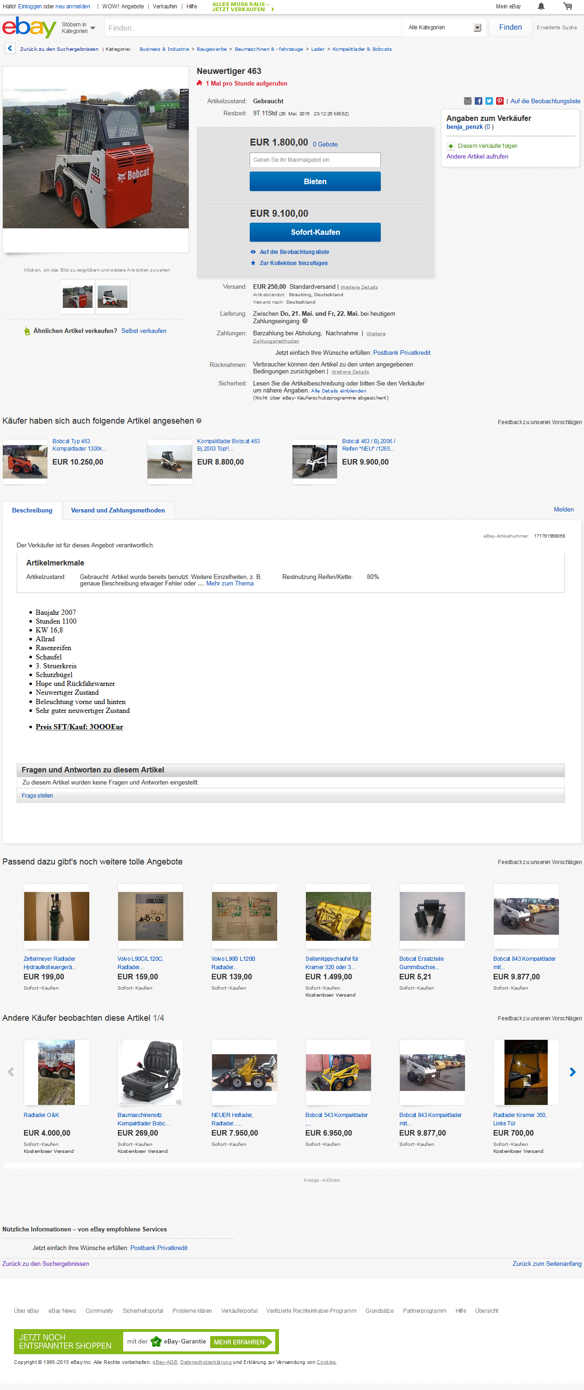Click the Finden search button
This screenshot has width=584, height=1390.
[510, 27]
